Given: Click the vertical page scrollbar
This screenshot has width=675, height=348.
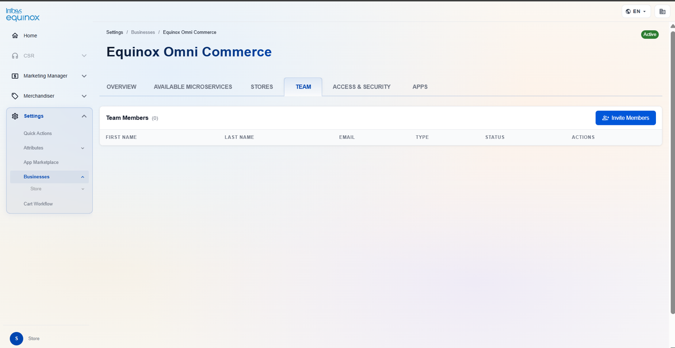Looking at the screenshot, I should [x=672, y=172].
